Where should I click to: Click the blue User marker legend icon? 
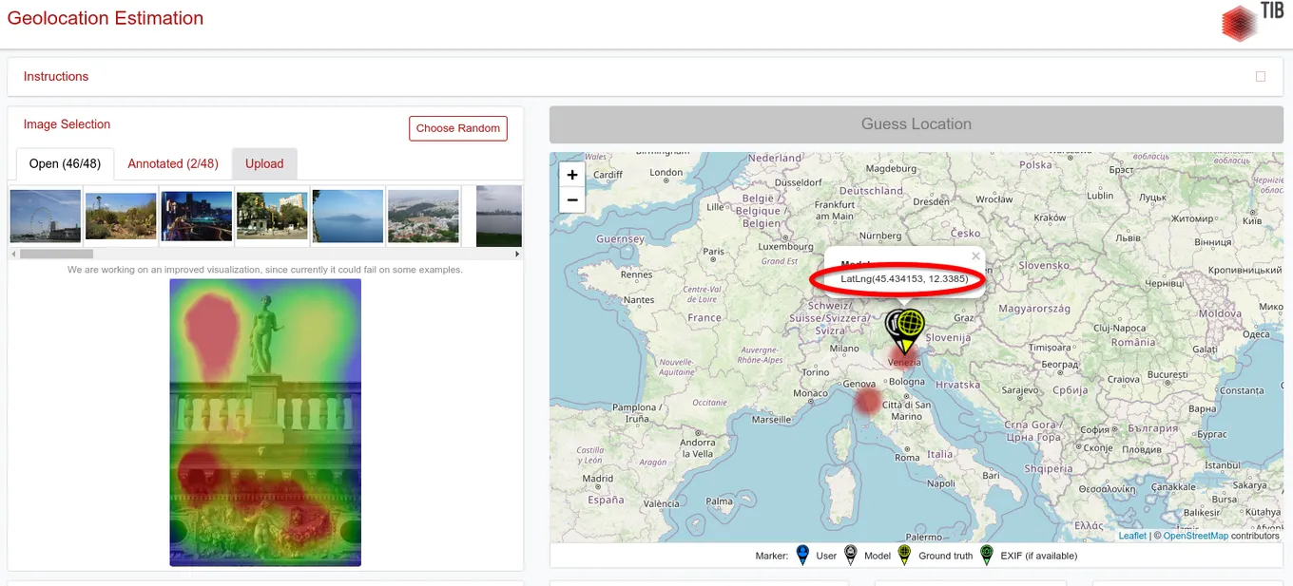tap(802, 555)
